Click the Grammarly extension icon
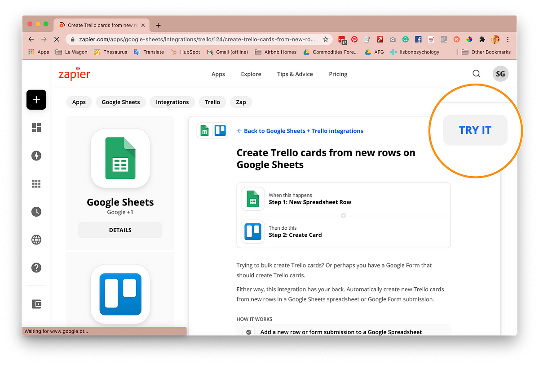The image size is (539, 365). coord(405,39)
